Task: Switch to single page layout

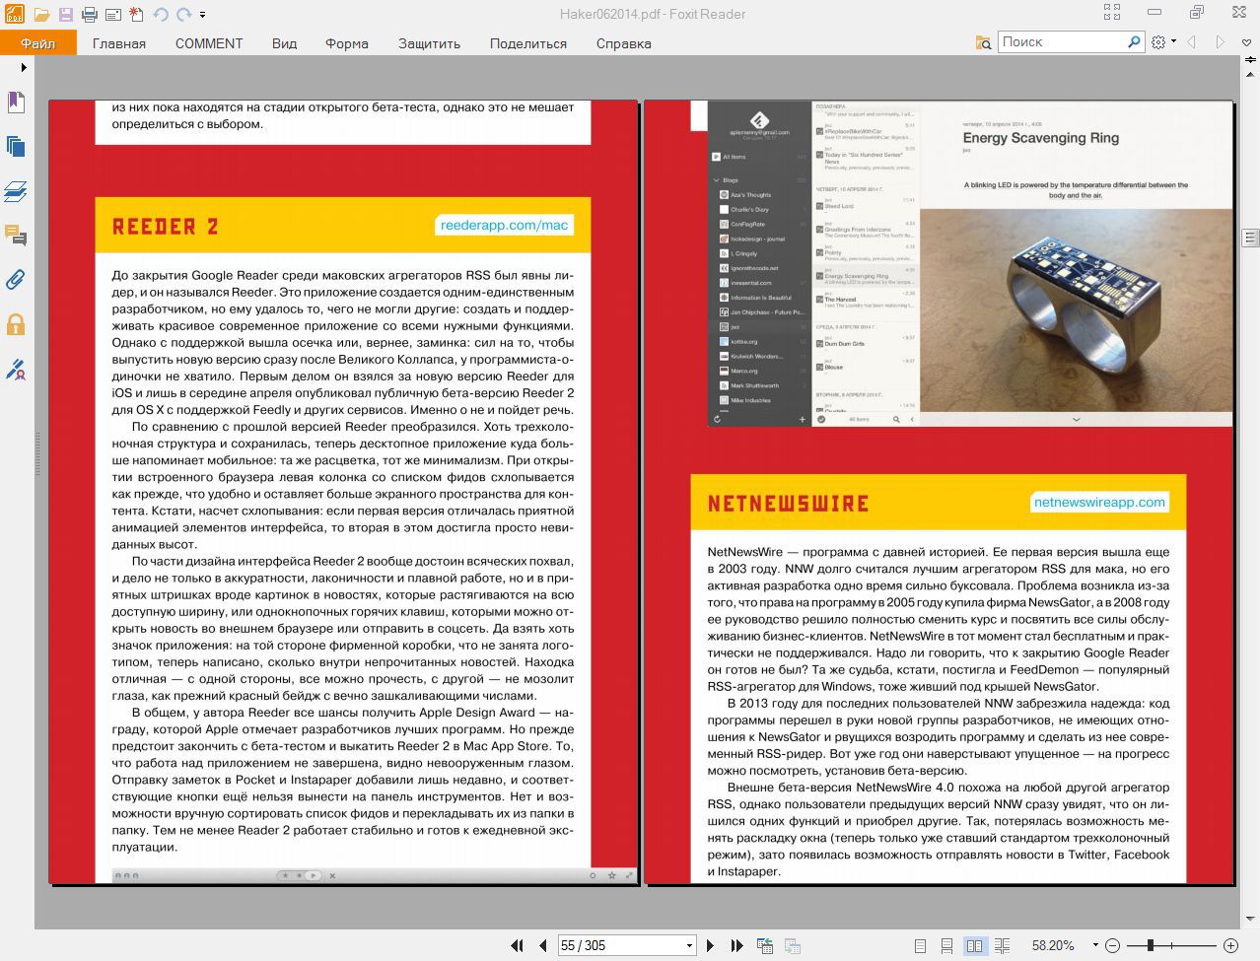Action: coord(920,946)
